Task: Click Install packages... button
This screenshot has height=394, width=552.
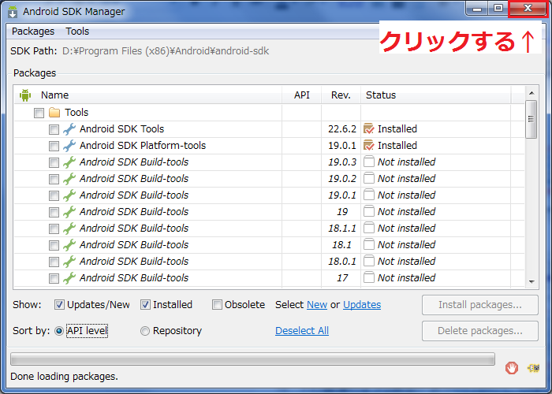Action: point(479,305)
